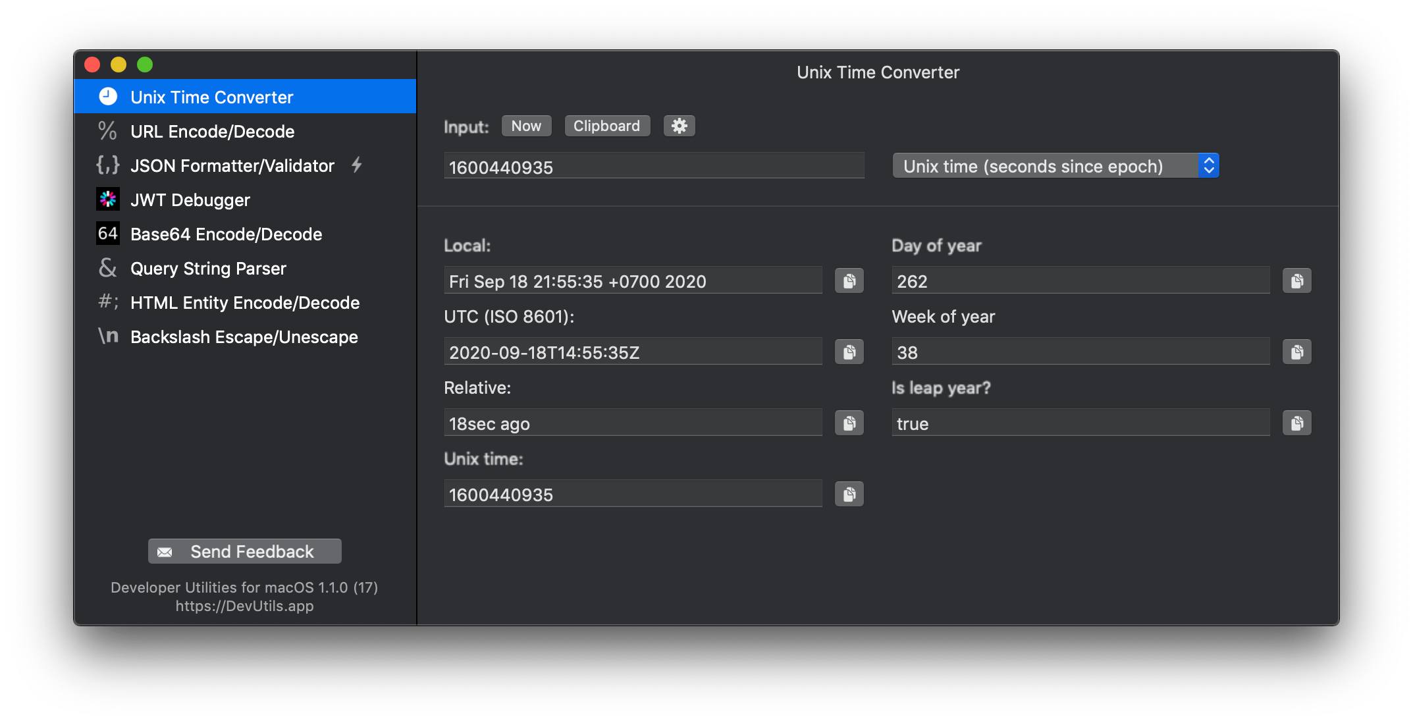The width and height of the screenshot is (1413, 723).
Task: Click the Send Feedback button
Action: click(x=244, y=551)
